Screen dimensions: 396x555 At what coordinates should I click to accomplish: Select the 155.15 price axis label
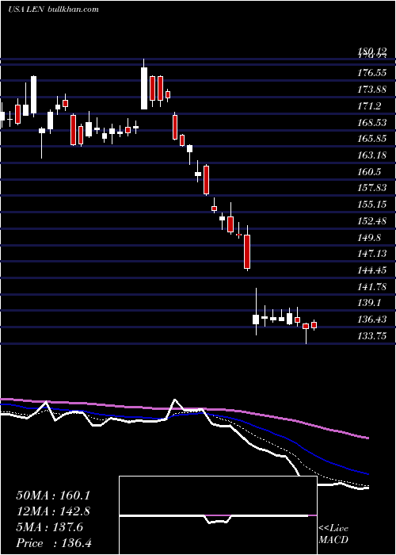(372, 205)
